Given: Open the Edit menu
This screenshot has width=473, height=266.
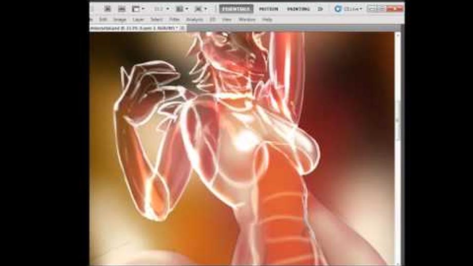Looking at the screenshot, I should [103, 20].
